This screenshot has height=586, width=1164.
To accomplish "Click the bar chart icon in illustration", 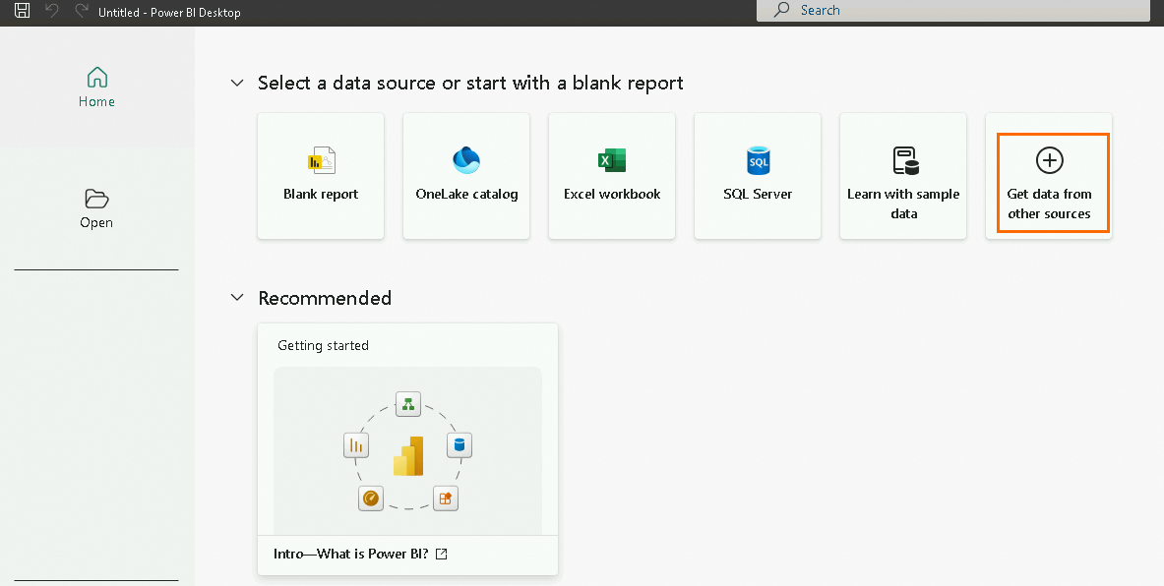I will pyautogui.click(x=356, y=445).
